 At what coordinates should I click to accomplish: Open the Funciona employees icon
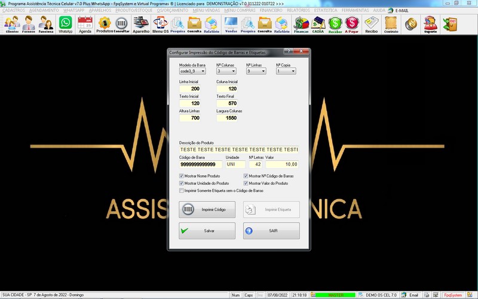click(46, 25)
